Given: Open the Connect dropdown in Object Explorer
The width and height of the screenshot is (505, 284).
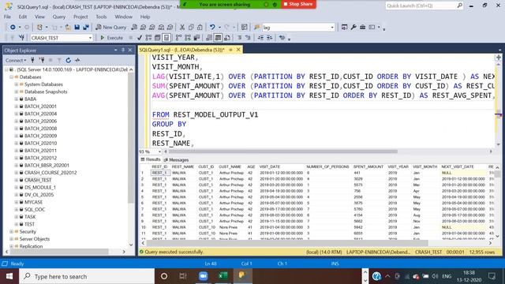Looking at the screenshot, I should click(16, 60).
